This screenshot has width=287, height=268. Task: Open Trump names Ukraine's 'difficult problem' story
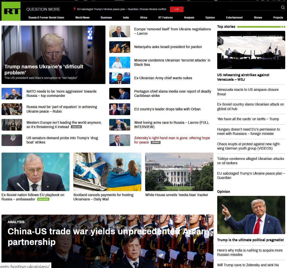pyautogui.click(x=44, y=70)
